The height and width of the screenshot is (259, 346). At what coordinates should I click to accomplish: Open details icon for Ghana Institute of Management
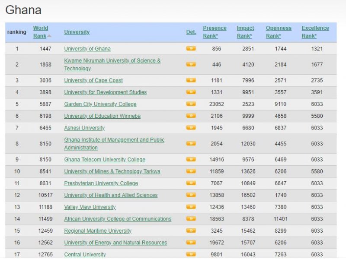191,144
